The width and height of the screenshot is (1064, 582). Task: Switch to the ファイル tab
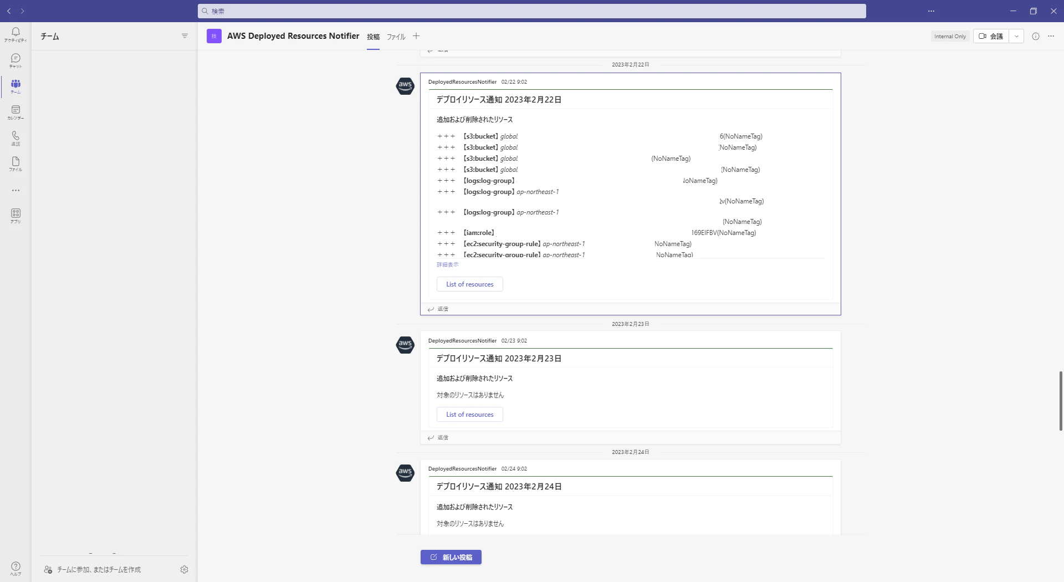tap(396, 37)
